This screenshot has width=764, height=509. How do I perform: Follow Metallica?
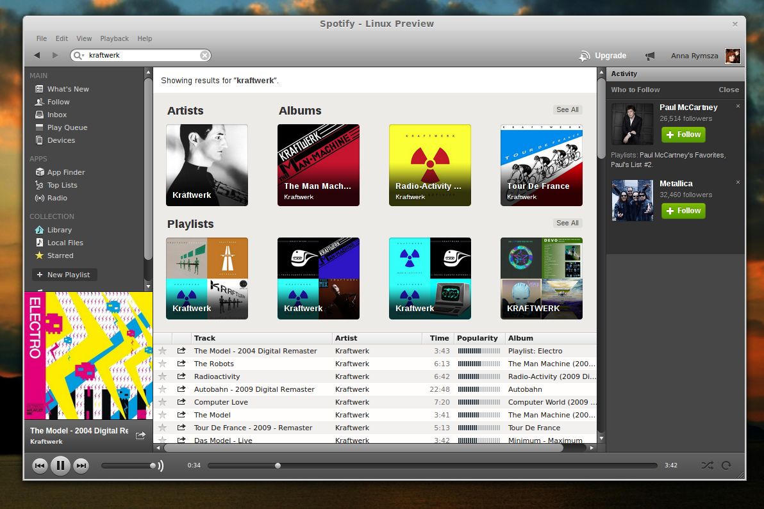click(683, 211)
